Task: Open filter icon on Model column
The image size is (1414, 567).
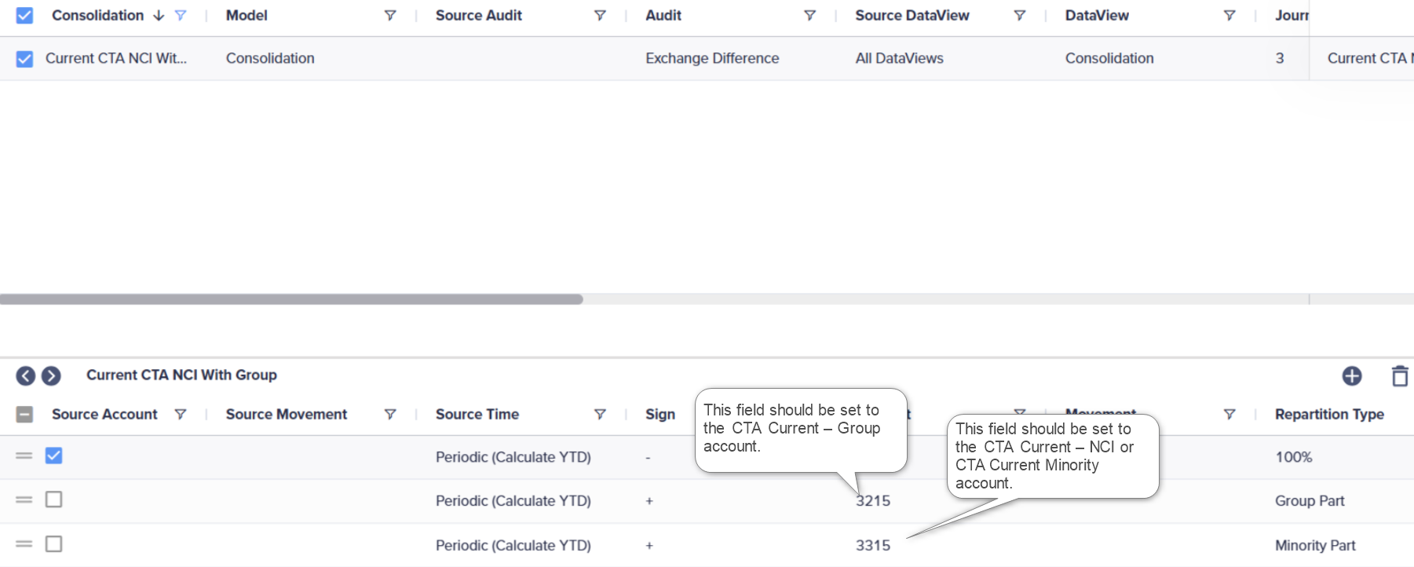Action: (390, 16)
